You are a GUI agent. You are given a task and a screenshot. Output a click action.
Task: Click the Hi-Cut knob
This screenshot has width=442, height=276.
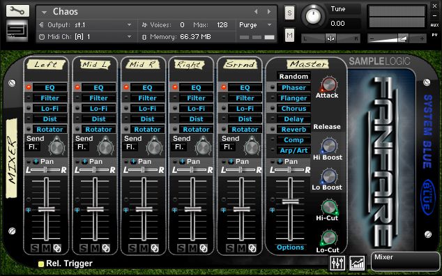click(x=329, y=207)
